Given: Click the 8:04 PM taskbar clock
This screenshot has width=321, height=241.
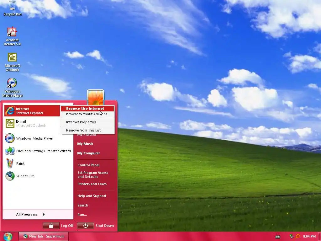Looking at the screenshot, I should click(309, 236).
